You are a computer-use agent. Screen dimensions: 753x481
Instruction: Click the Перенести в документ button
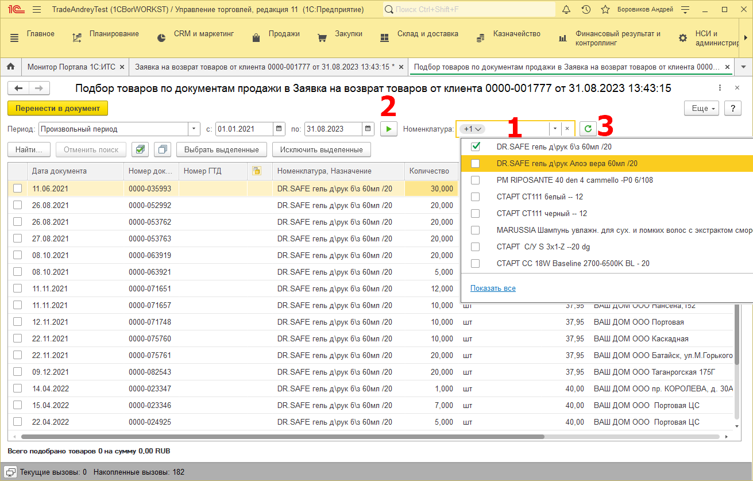57,108
